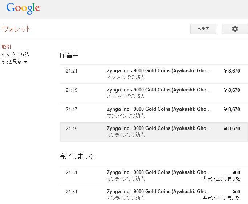The image size is (248, 204).
Task: Open the highlighted 21:15 Zynga transaction title
Action: 159,128
